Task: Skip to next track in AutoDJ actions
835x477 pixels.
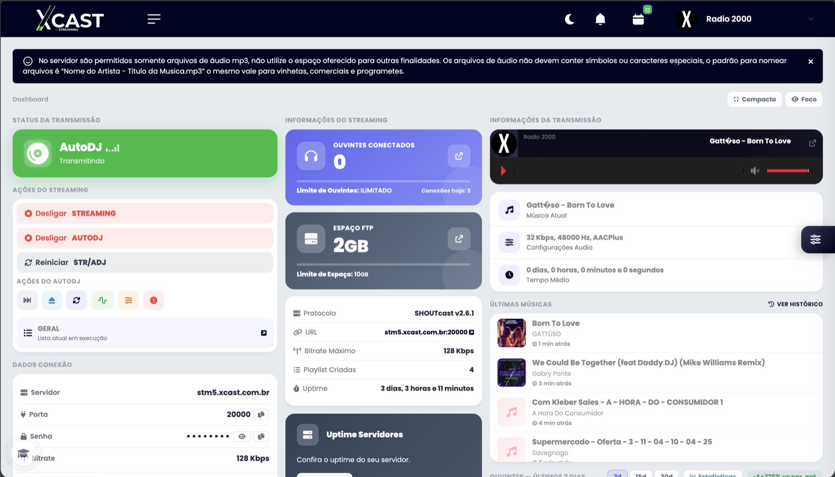Action: (x=27, y=300)
